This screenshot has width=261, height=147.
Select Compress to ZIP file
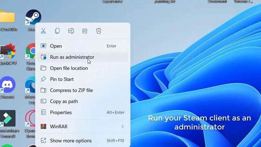pos(83,90)
